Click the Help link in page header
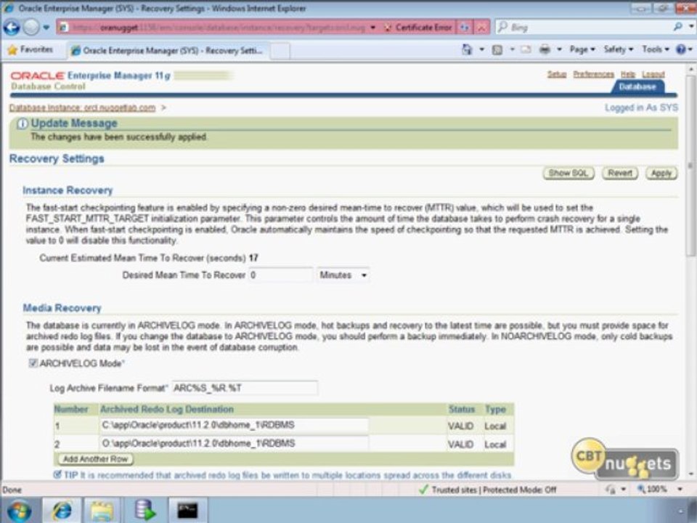 pyautogui.click(x=627, y=74)
